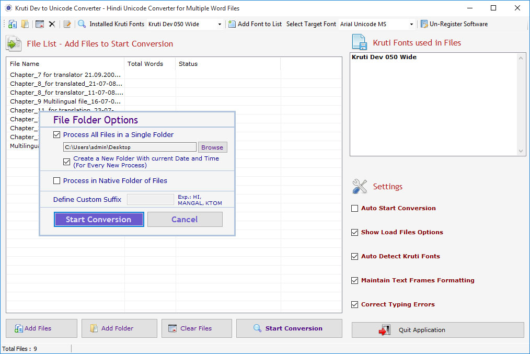
Task: Click fonts list scrollbar up arrow
Action: tap(521, 58)
